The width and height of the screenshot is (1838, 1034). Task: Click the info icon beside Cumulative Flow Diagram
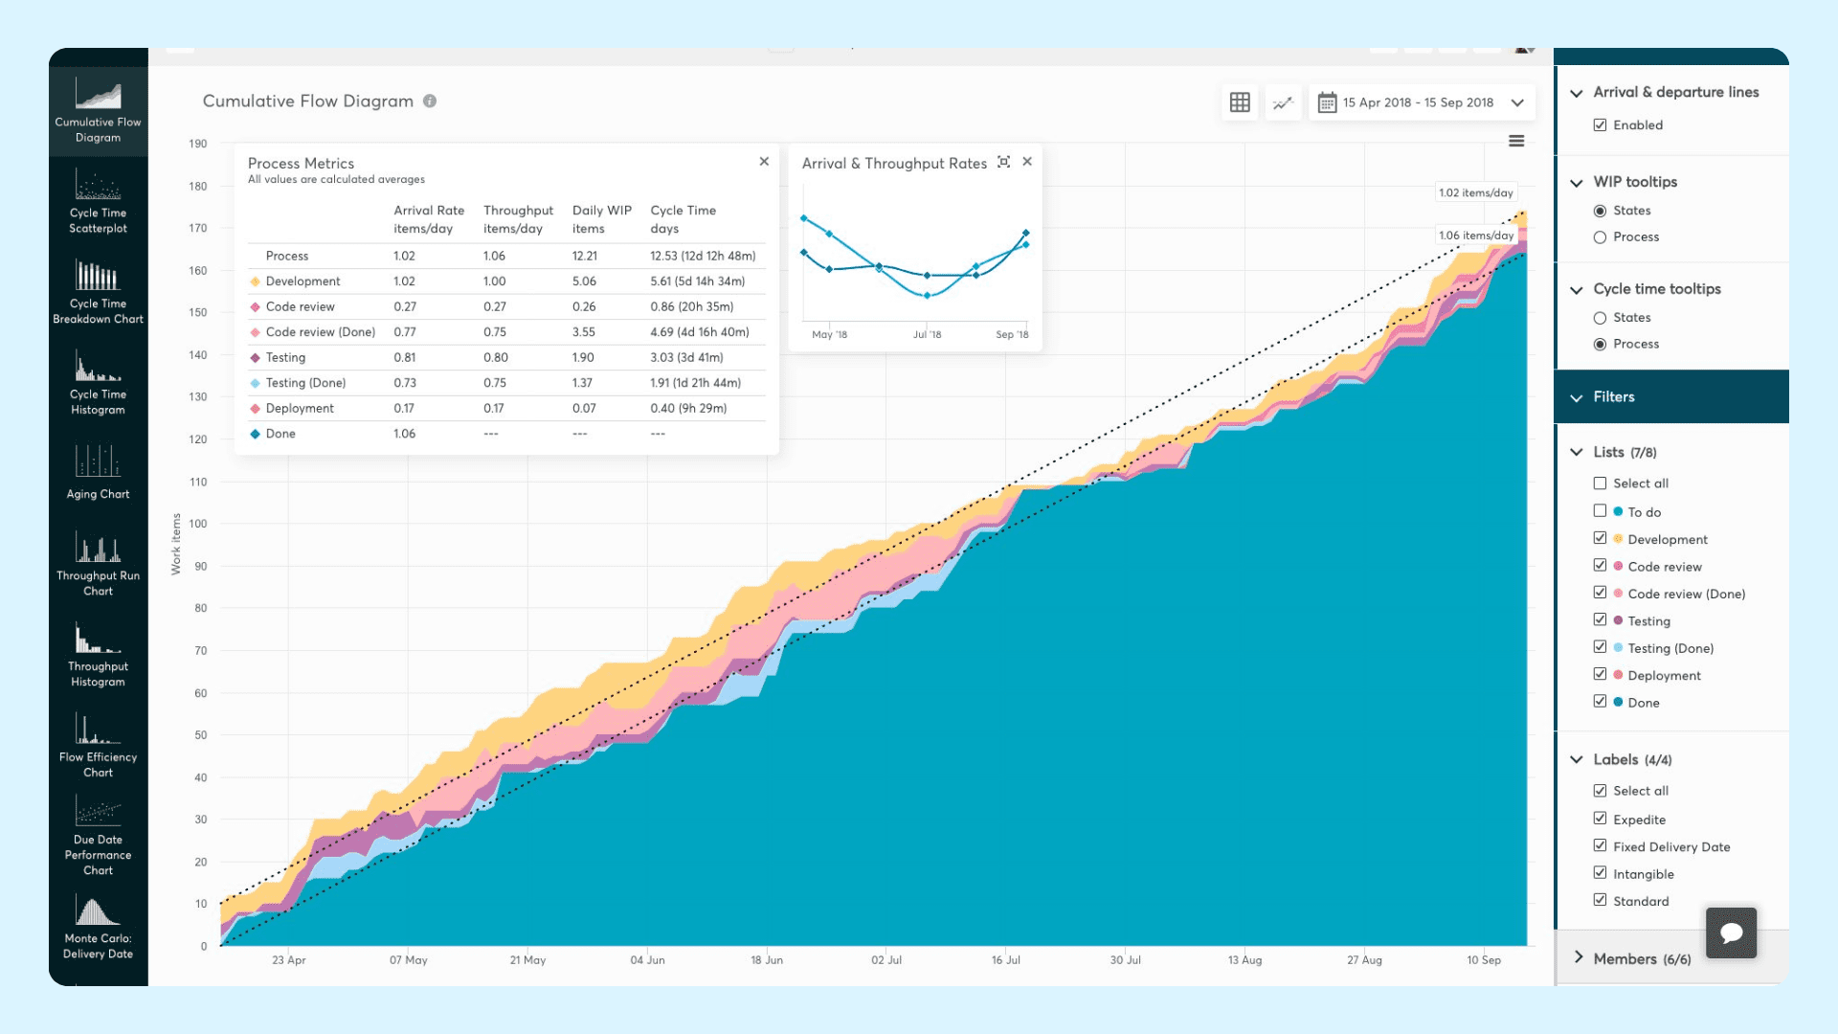pos(430,101)
